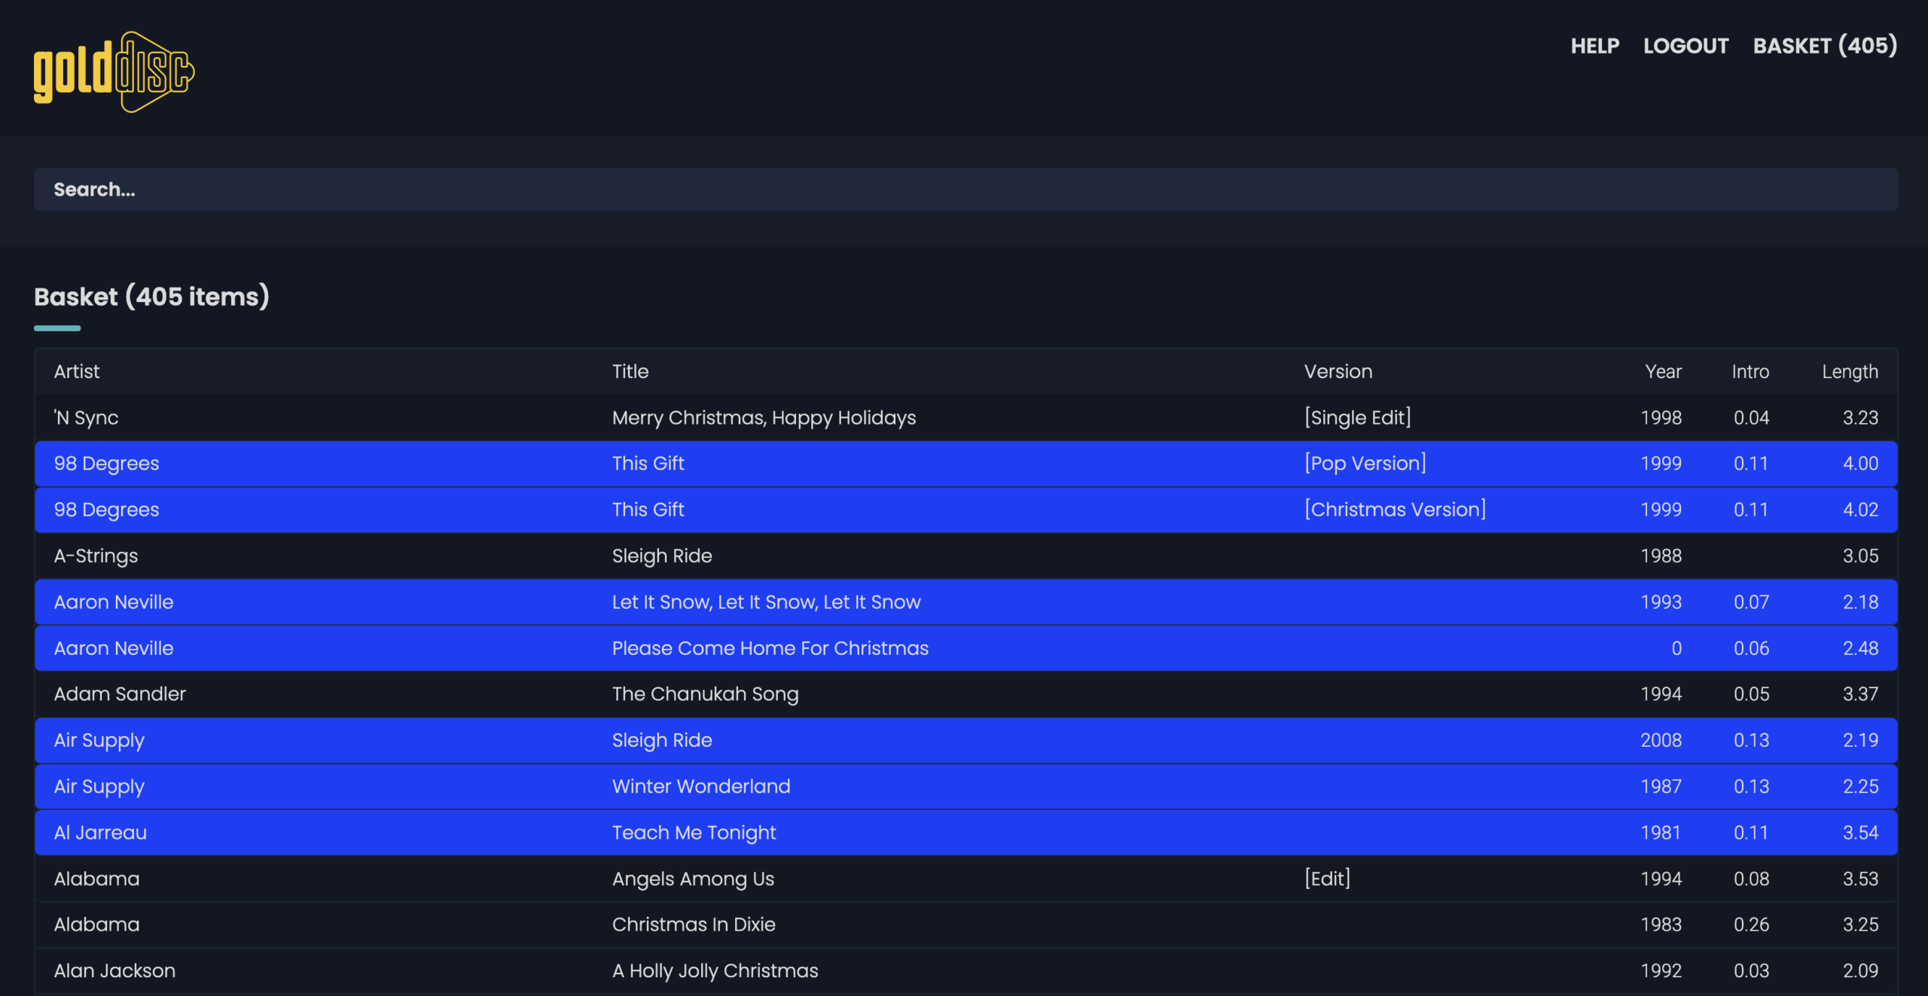Focus the Search input field
The height and width of the screenshot is (996, 1928).
(x=965, y=189)
